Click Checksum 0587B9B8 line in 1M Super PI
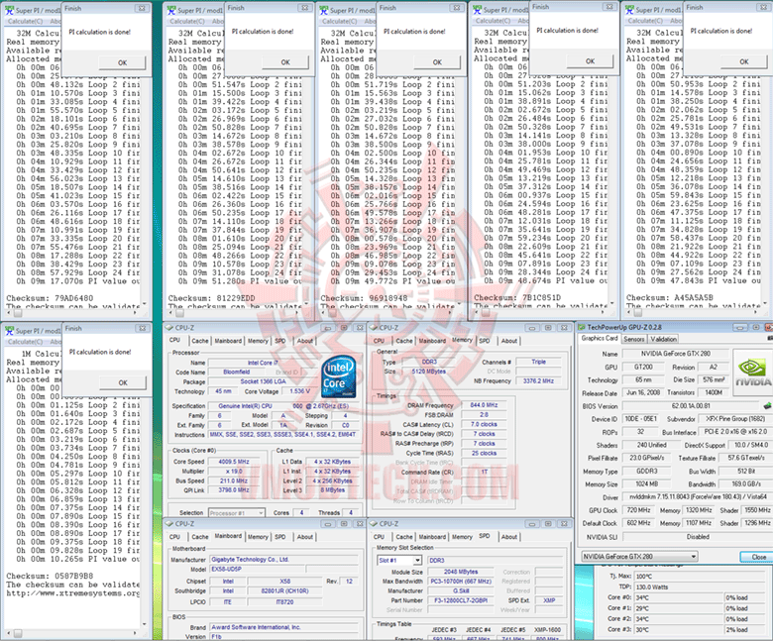The height and width of the screenshot is (641, 773). tap(50, 576)
